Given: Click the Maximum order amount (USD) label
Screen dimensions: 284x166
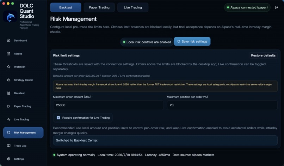Looking at the screenshot, I should (72, 97).
